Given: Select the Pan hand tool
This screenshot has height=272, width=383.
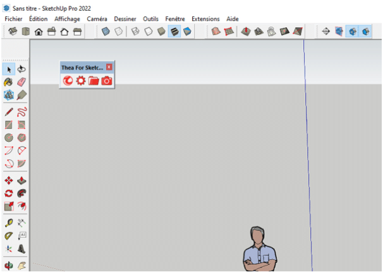Looking at the screenshot, I should coord(21,266).
